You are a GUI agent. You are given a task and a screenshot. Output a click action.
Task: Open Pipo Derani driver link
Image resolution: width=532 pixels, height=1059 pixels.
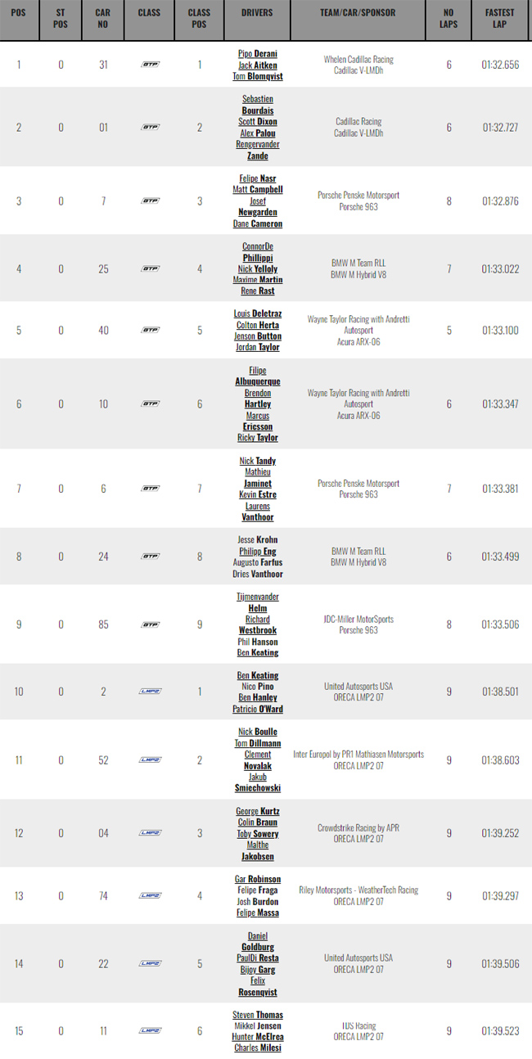[x=258, y=54]
